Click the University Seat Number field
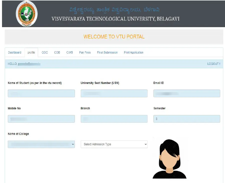This screenshot has height=183, width=225. (x=114, y=94)
